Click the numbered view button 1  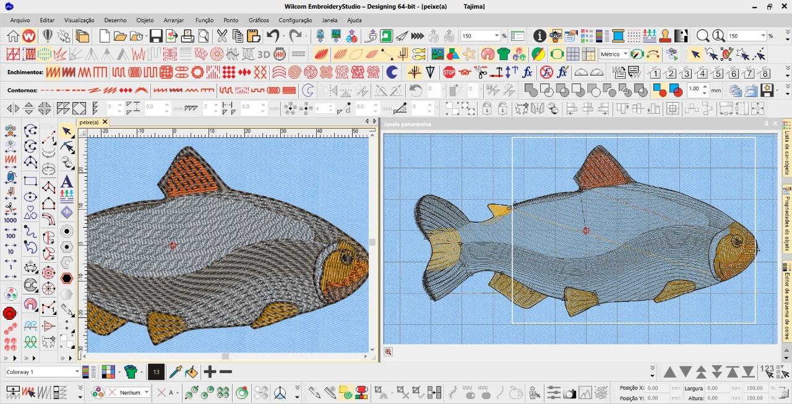click(655, 73)
